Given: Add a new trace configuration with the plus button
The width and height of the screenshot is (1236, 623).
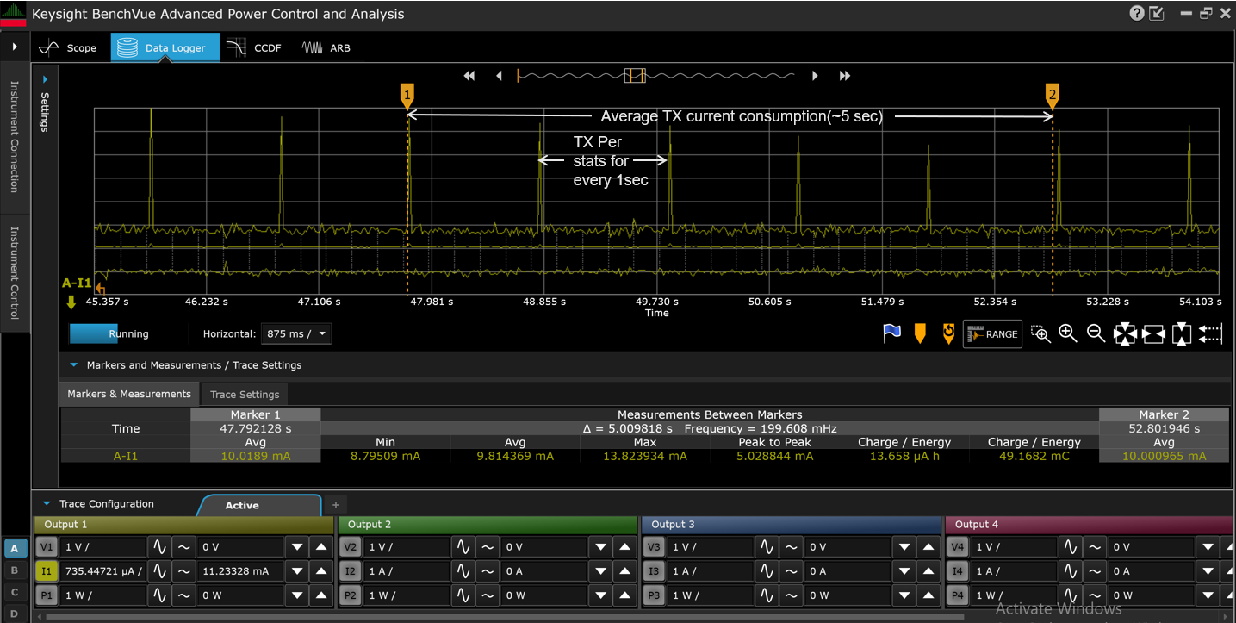Looking at the screenshot, I should point(336,504).
